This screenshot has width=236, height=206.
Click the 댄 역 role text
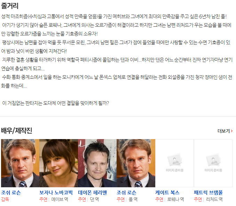pos(94,199)
